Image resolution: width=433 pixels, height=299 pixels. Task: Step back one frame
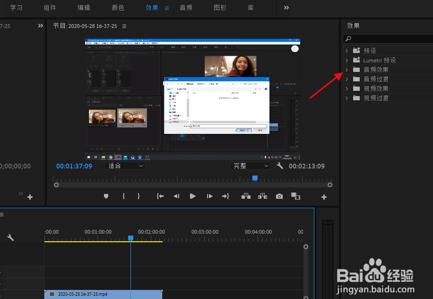click(176, 196)
